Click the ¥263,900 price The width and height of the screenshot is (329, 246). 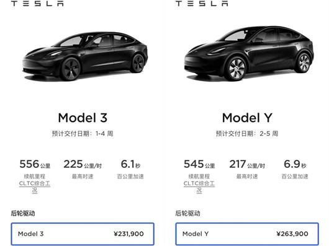[x=292, y=234]
